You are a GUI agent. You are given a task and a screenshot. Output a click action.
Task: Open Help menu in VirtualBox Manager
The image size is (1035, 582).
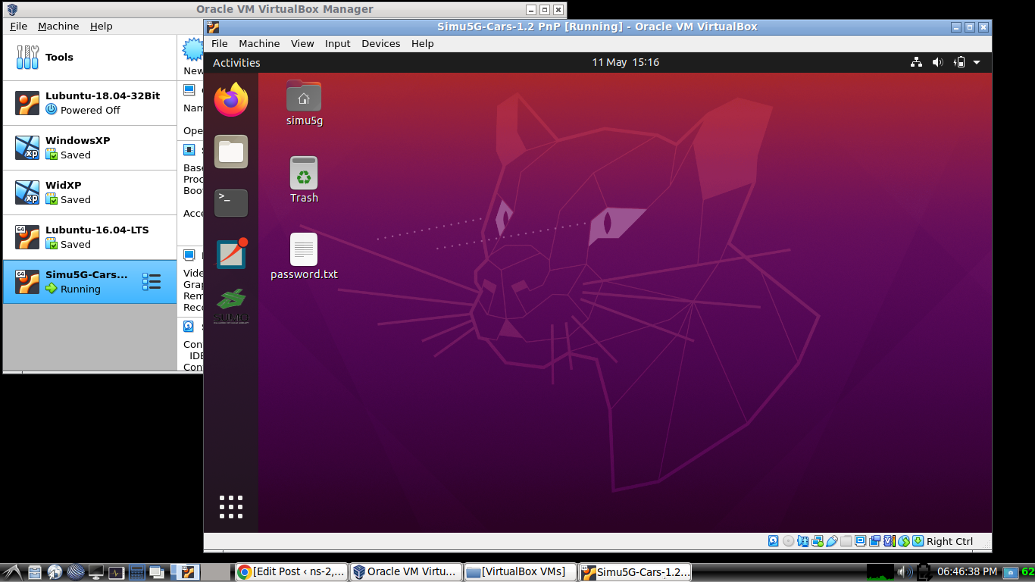pyautogui.click(x=101, y=26)
